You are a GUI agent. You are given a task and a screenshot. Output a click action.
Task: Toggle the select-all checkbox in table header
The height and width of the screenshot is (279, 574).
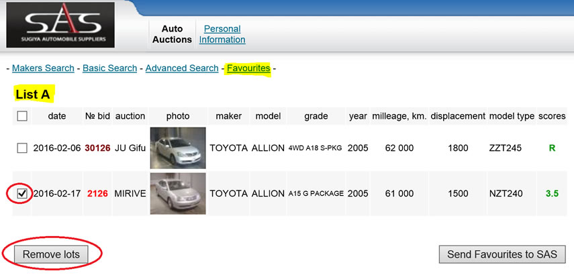[22, 116]
